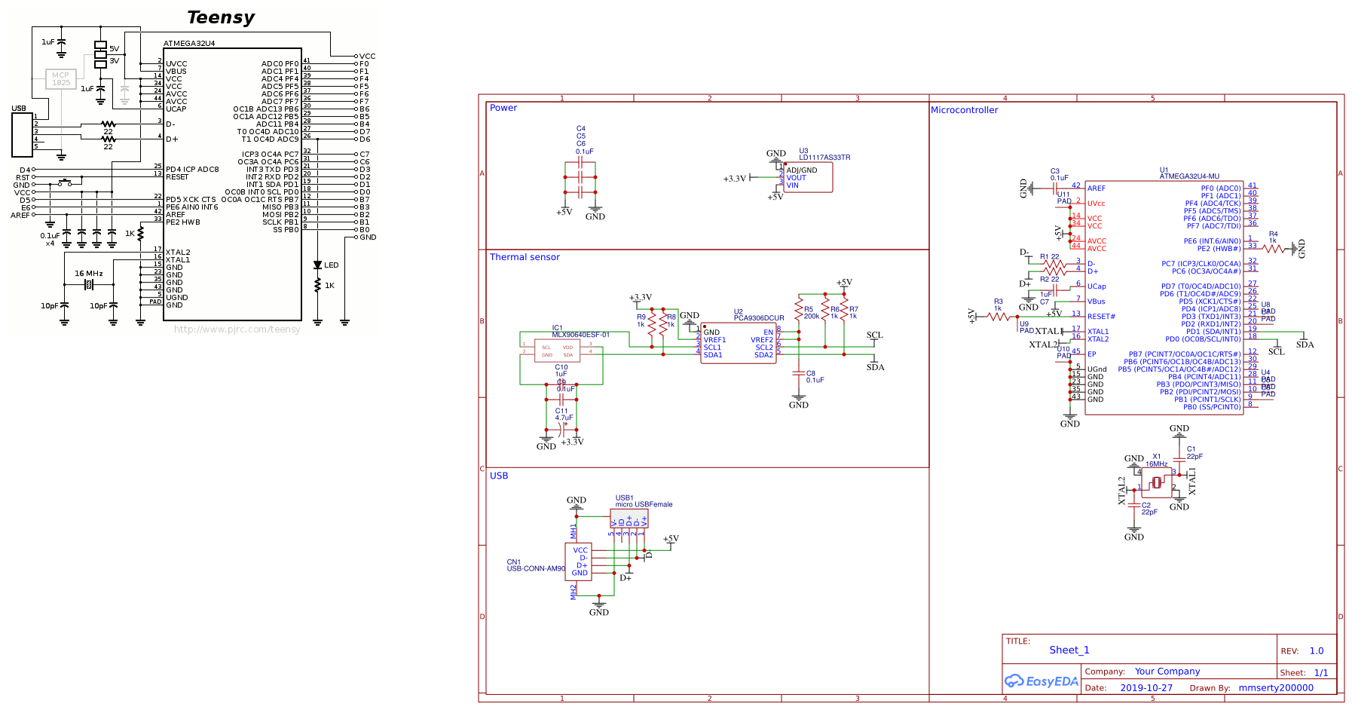This screenshot has height=710, width=1352.
Task: Select the Power section heading
Action: point(503,108)
